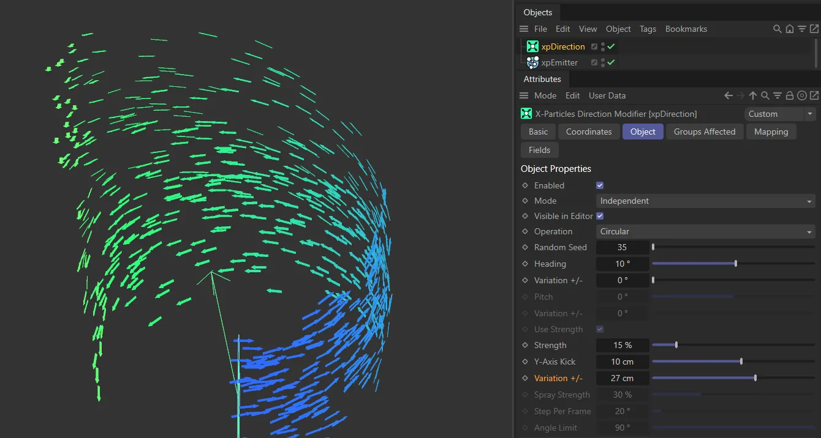Click the back arrow in the Attributes panel

tap(727, 95)
